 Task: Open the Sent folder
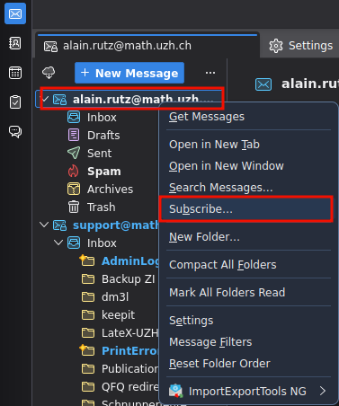(x=99, y=154)
